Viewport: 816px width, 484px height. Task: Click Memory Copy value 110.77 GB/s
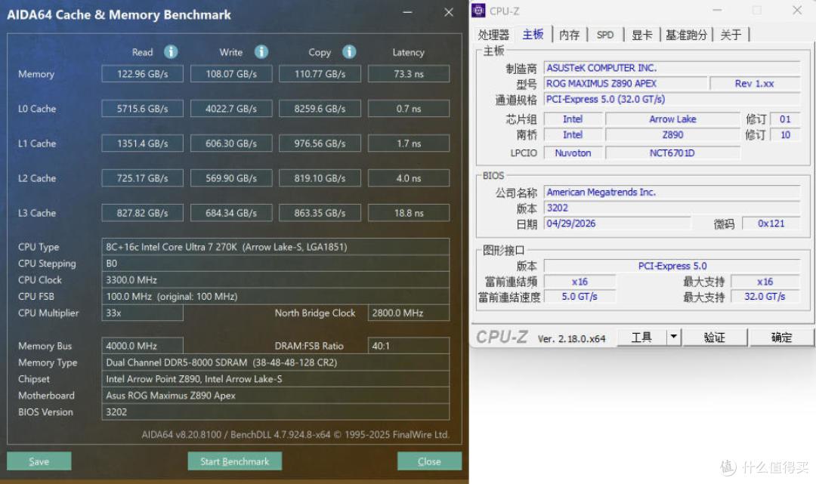(x=320, y=74)
